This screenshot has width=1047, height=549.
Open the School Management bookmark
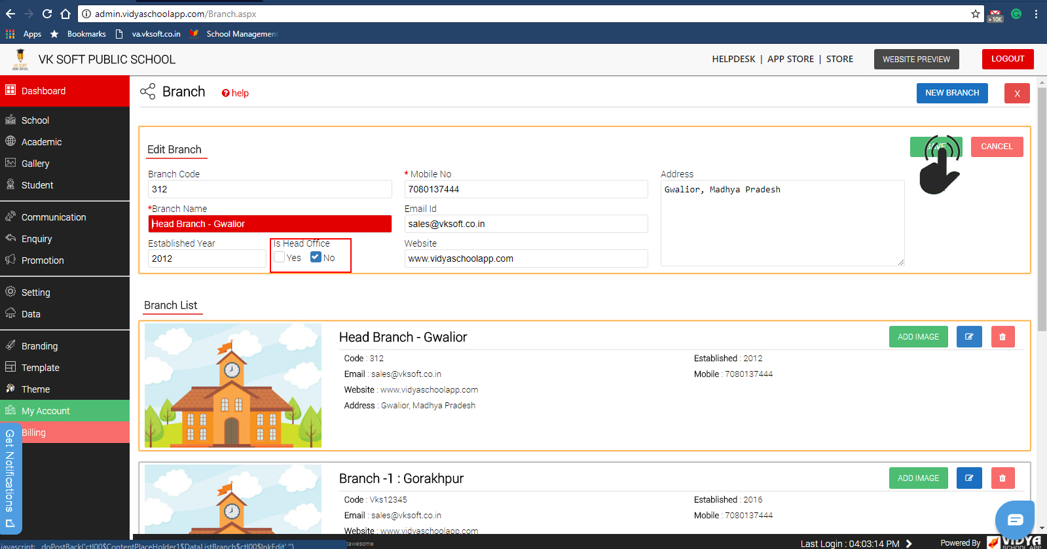coord(234,34)
